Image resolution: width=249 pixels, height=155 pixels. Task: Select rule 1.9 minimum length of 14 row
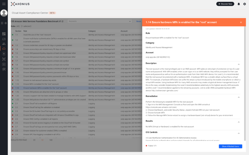coord(77,69)
